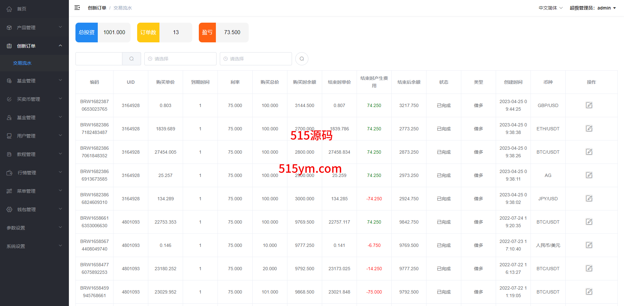
Task: Open the admin account dropdown
Action: pyautogui.click(x=593, y=8)
